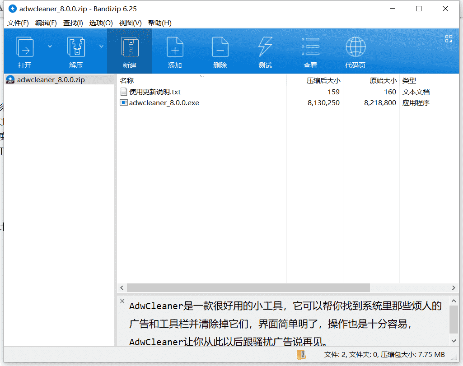This screenshot has width=463, height=366.
Task: Click comment pane vertical scrollbar thumb
Action: [454, 320]
